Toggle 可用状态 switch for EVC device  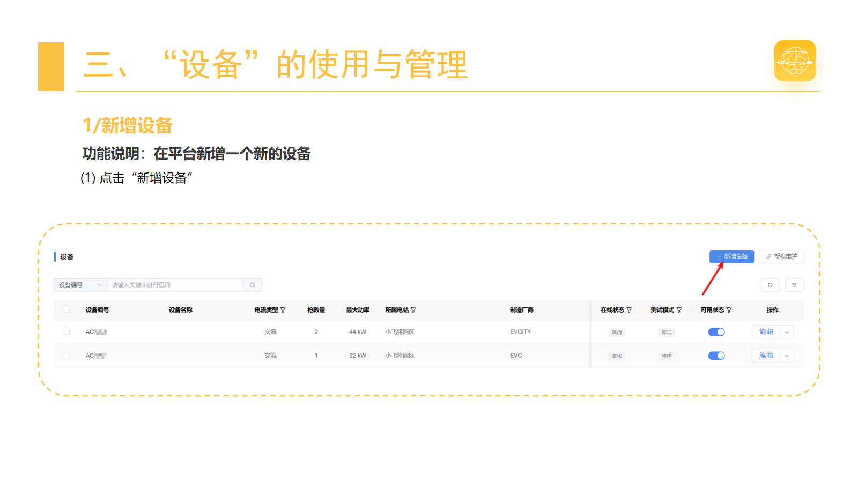[716, 356]
